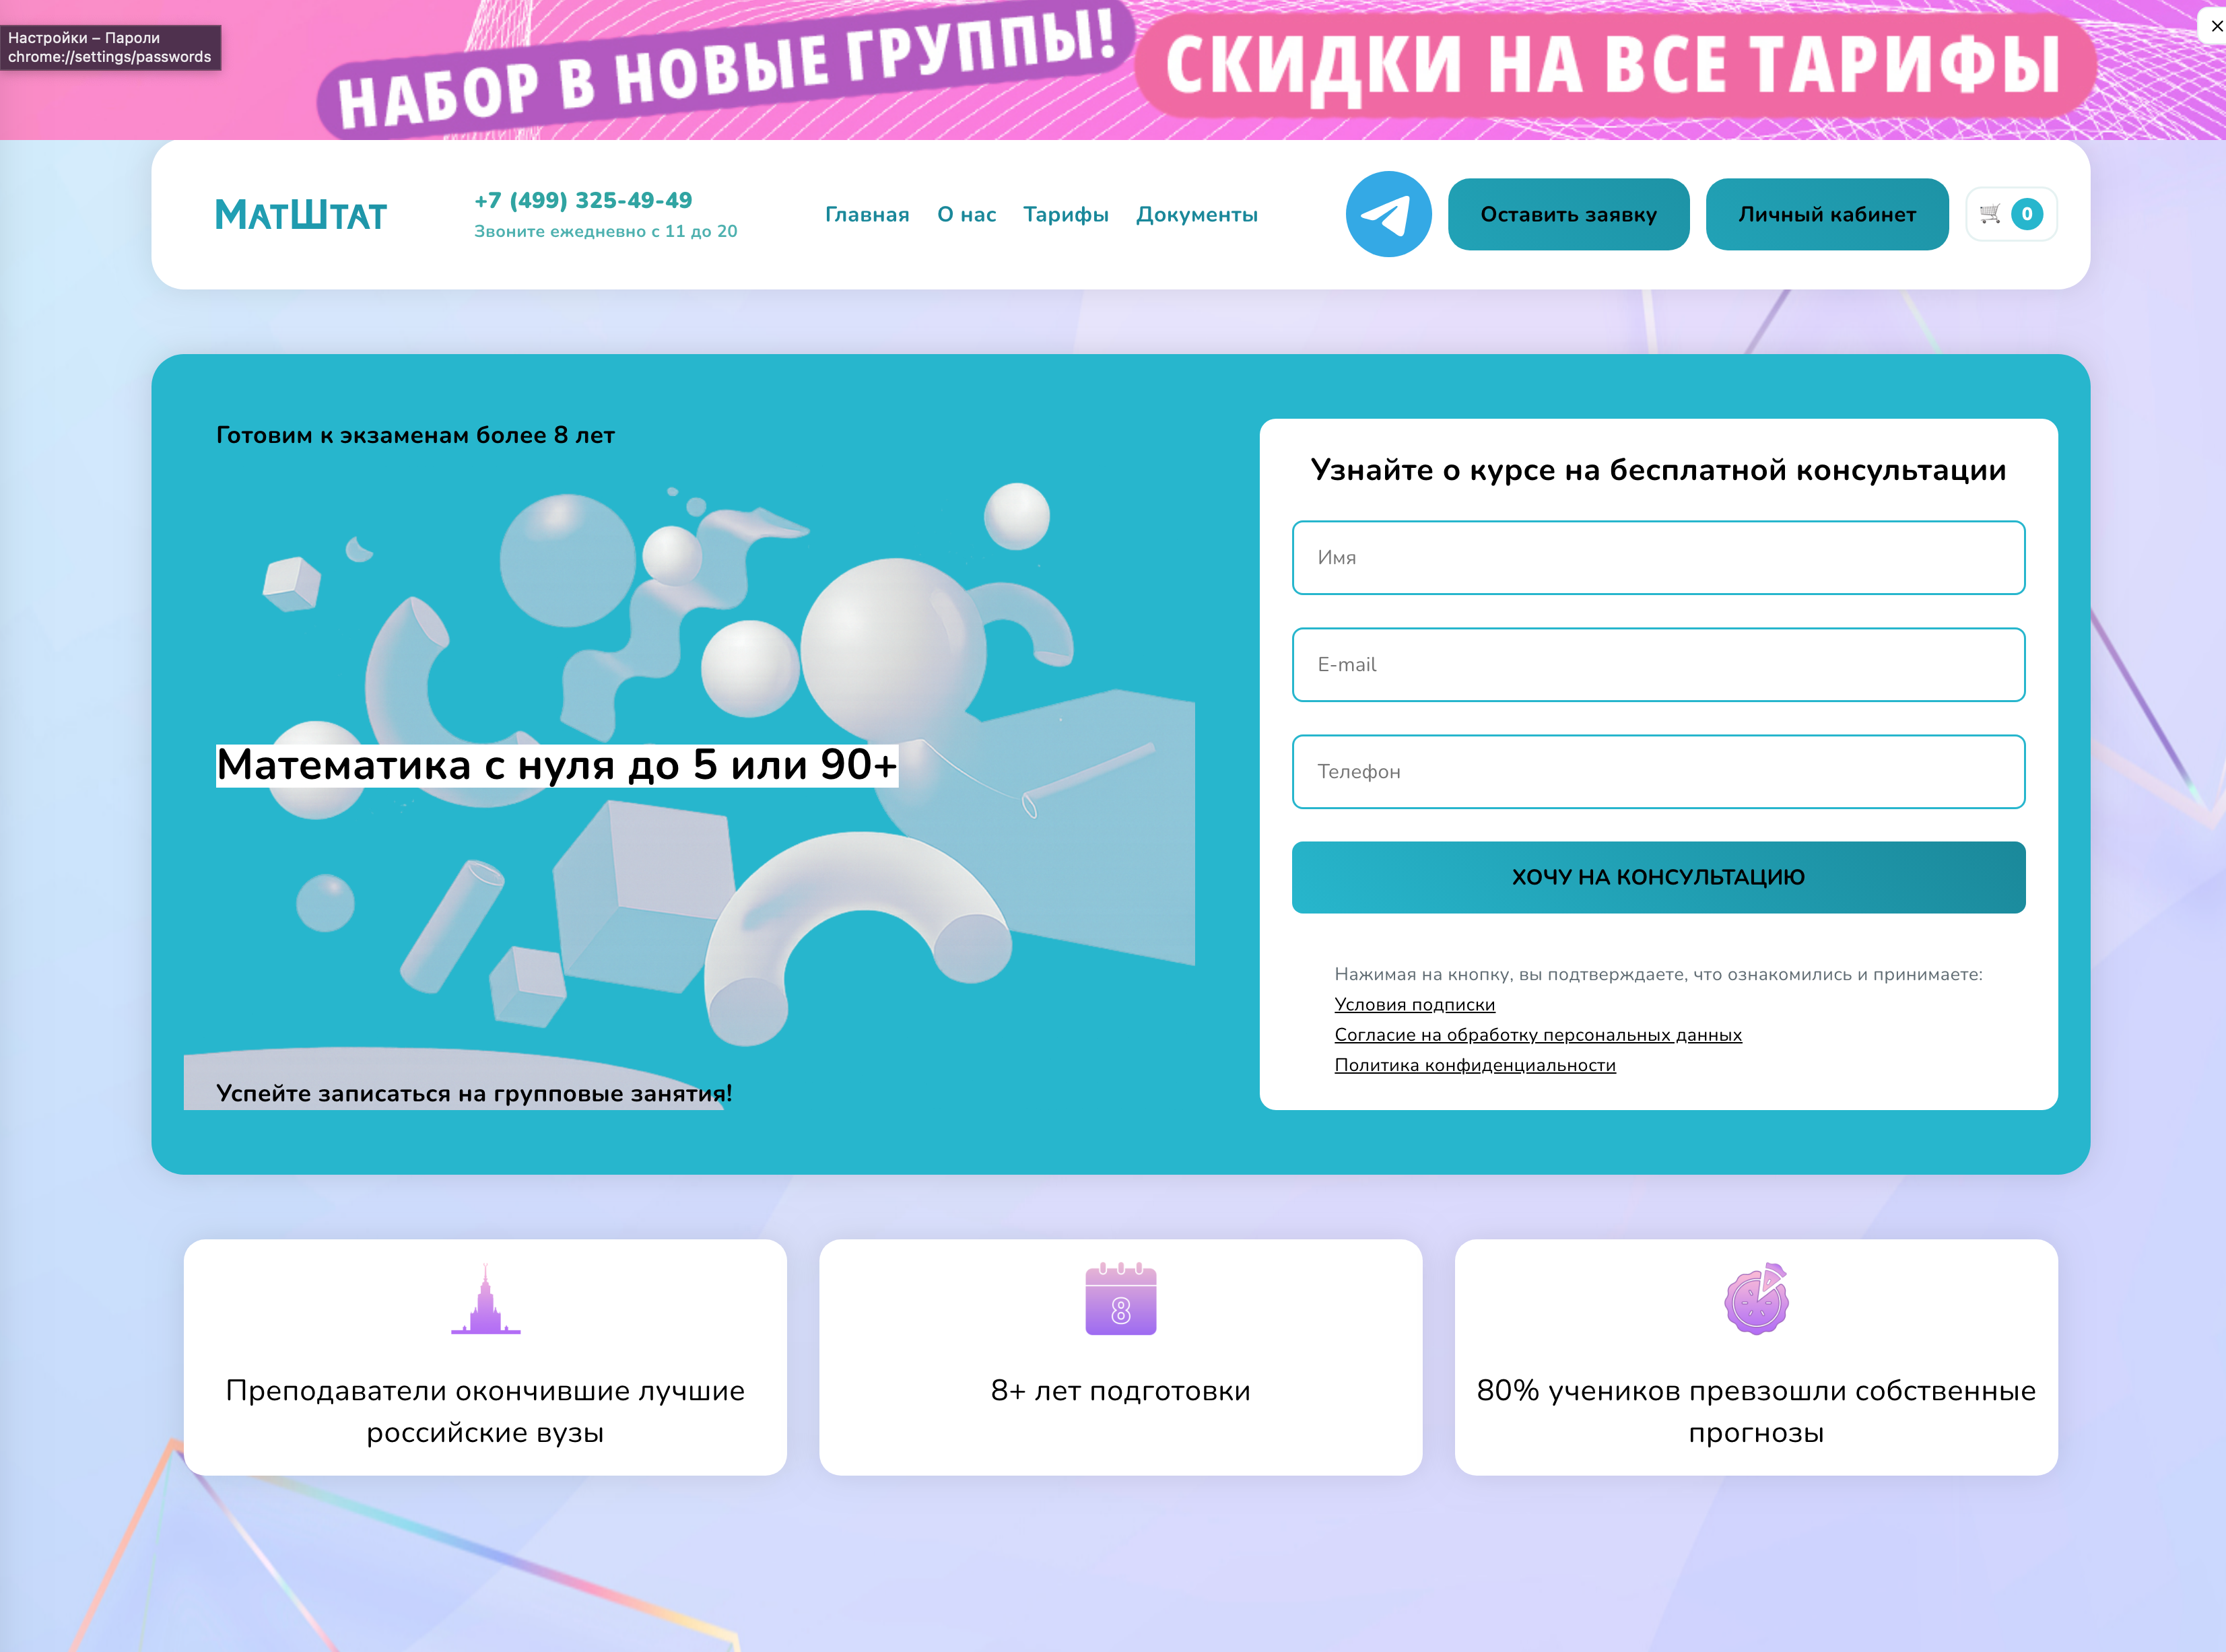This screenshot has height=1652, width=2226.
Task: Open Согласие на обработку персональных данных link
Action: click(x=1538, y=1035)
